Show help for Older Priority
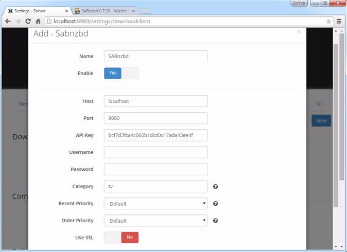 point(215,221)
